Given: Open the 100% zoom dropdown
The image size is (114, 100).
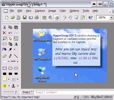Looking at the screenshot, I should coord(111,18).
